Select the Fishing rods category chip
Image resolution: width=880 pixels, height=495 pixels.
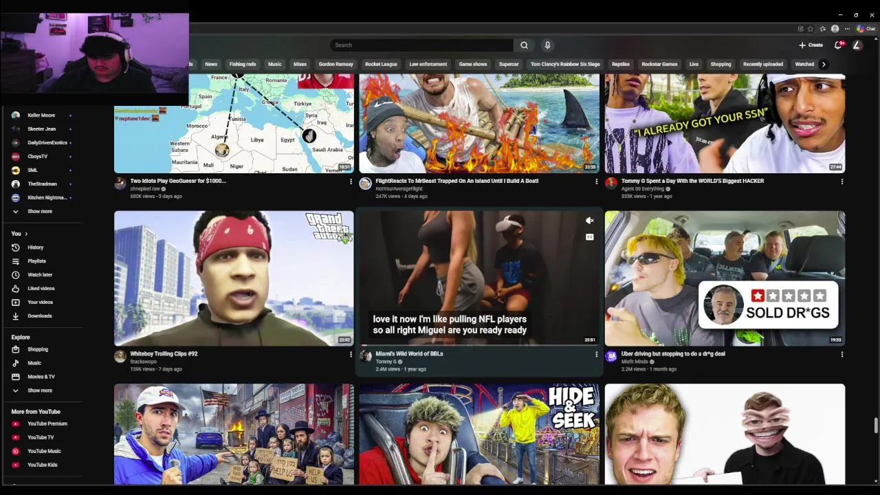[x=243, y=64]
